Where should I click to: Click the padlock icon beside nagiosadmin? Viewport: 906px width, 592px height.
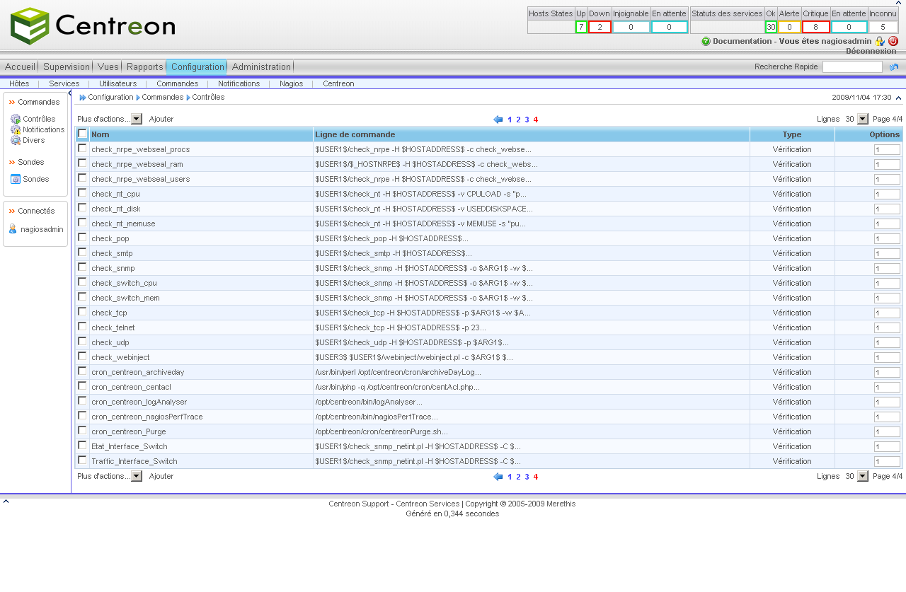tap(880, 42)
